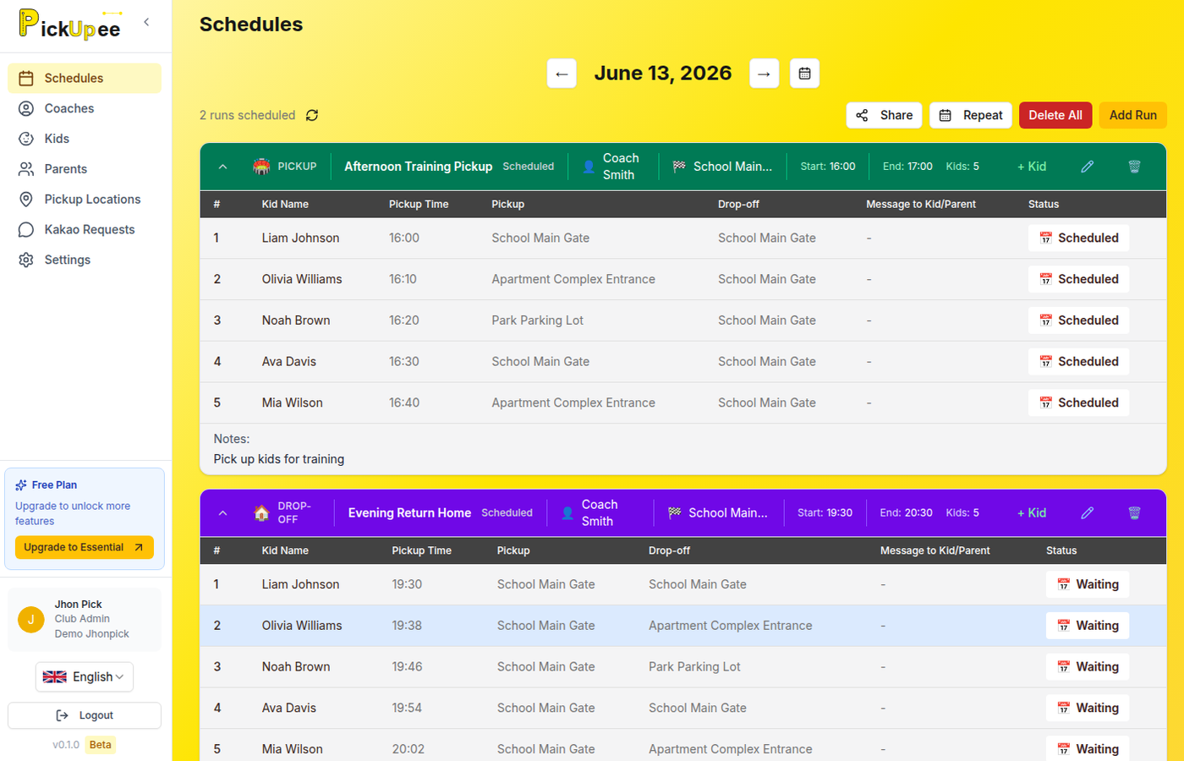Click Park Parking Lot pickup cell

538,320
